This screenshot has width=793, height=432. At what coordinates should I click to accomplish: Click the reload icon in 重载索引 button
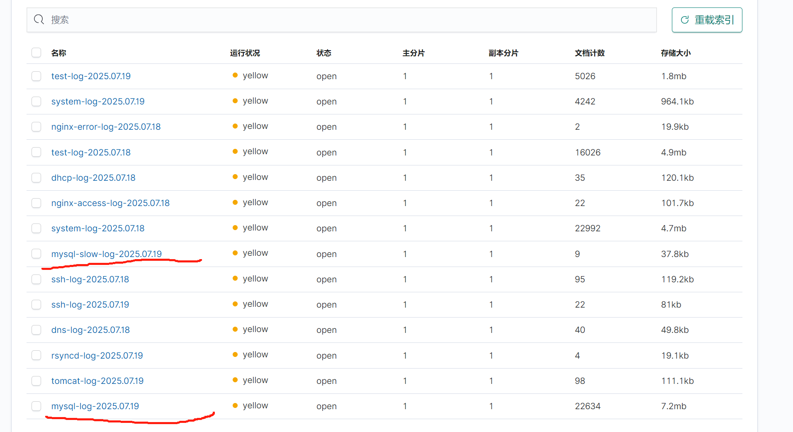[x=685, y=20]
